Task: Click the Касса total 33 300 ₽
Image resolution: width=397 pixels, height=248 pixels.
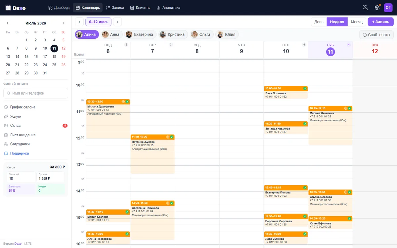Action: [x=57, y=167]
